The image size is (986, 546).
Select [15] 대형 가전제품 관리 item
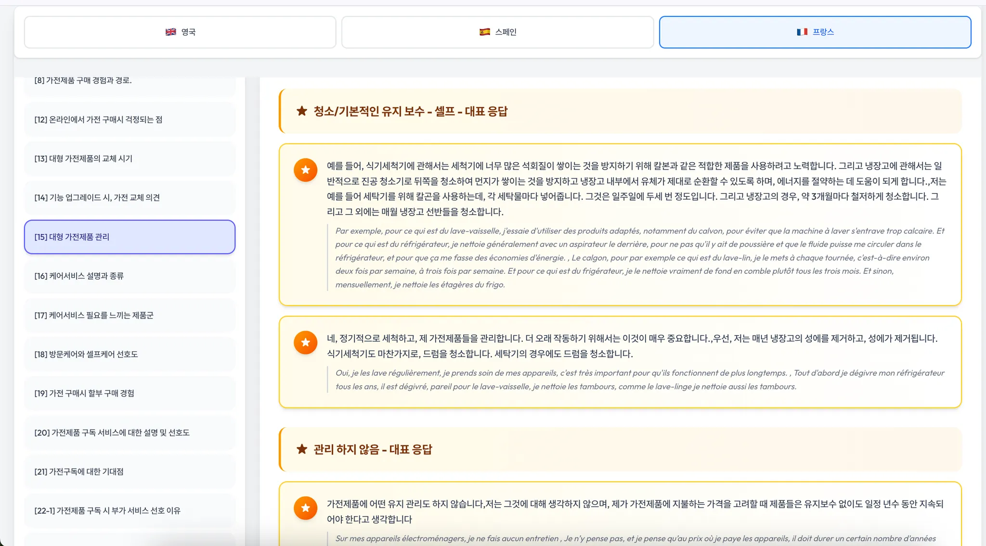point(130,237)
